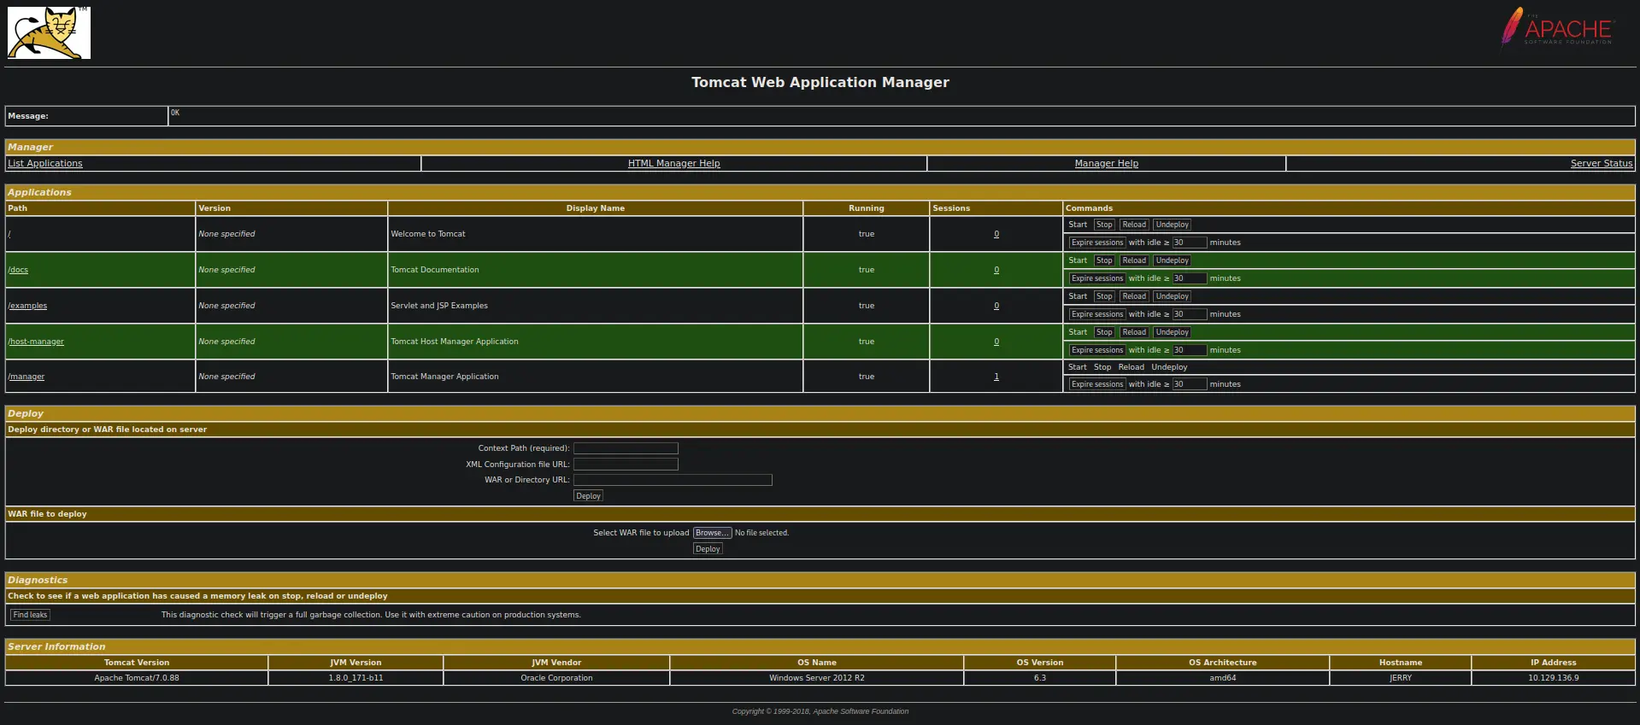Reload the /host-manager application

(1134, 332)
